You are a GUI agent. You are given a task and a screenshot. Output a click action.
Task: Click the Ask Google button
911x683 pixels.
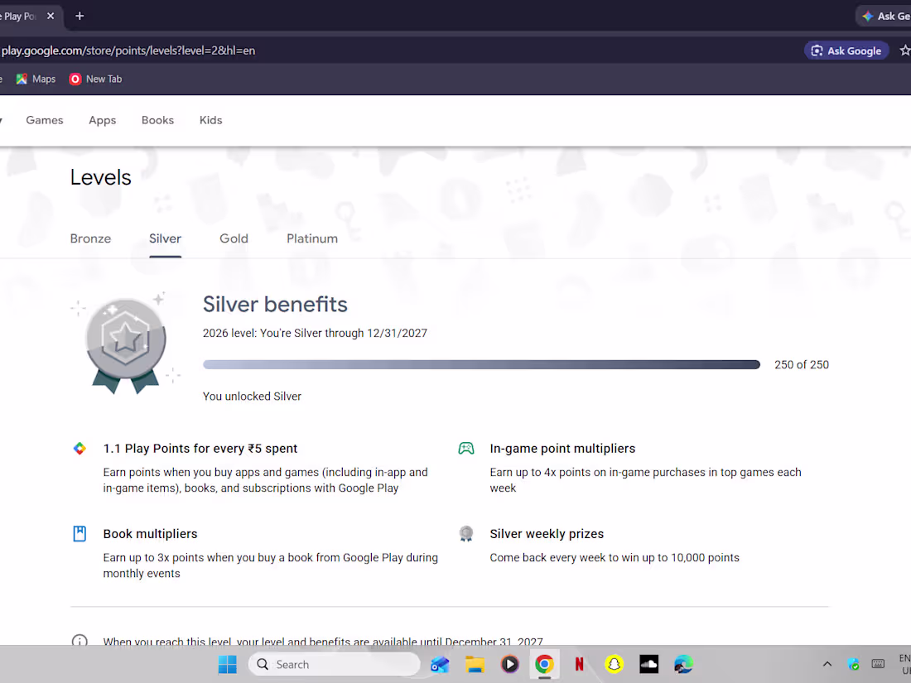click(x=846, y=51)
